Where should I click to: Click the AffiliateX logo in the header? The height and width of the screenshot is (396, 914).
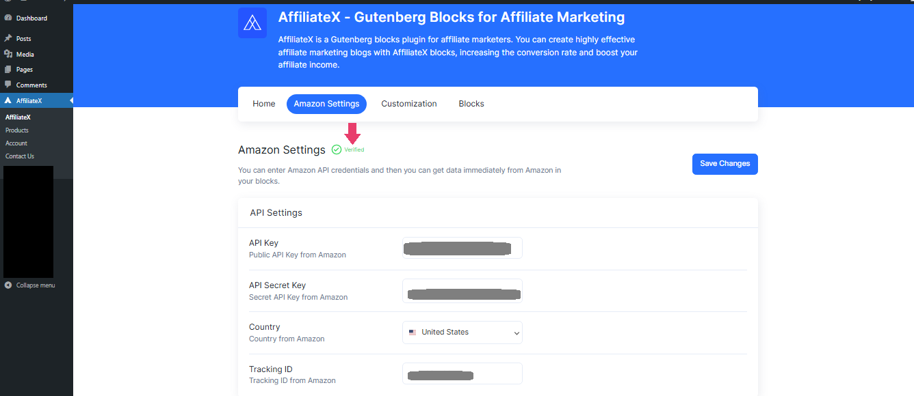click(x=252, y=23)
